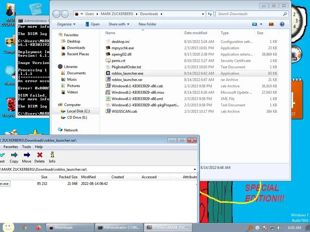
Task: Open the Help menu in 7-Zip
Action: coord(39,147)
